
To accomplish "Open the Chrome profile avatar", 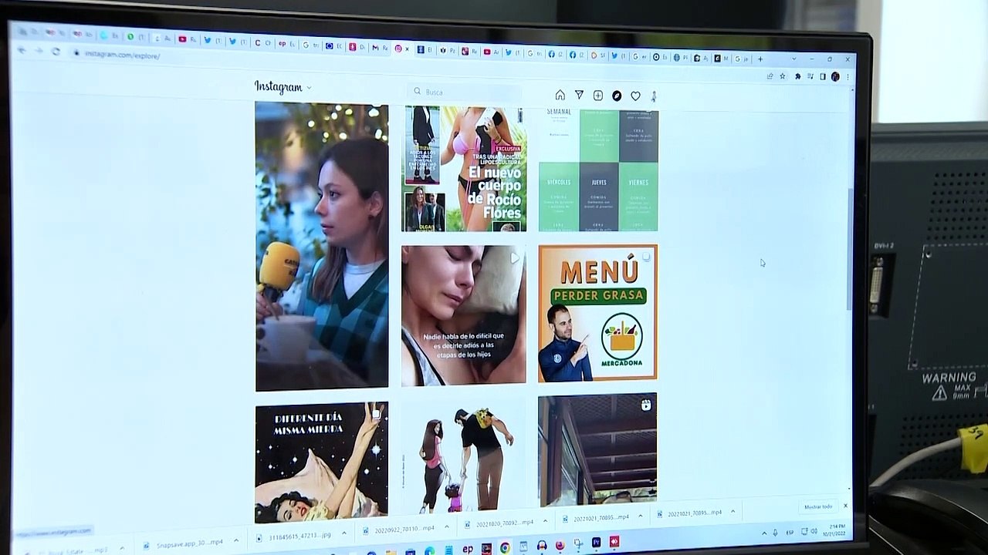I will pyautogui.click(x=835, y=77).
